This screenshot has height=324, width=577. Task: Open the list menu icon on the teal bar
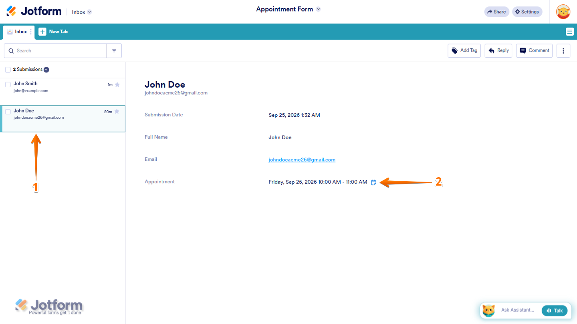569,32
